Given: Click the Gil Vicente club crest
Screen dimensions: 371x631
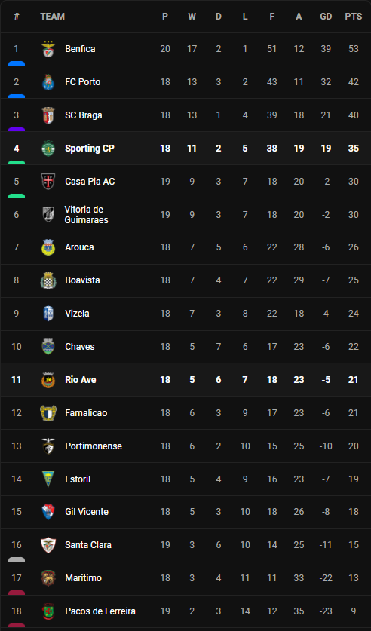Looking at the screenshot, I should [48, 512].
